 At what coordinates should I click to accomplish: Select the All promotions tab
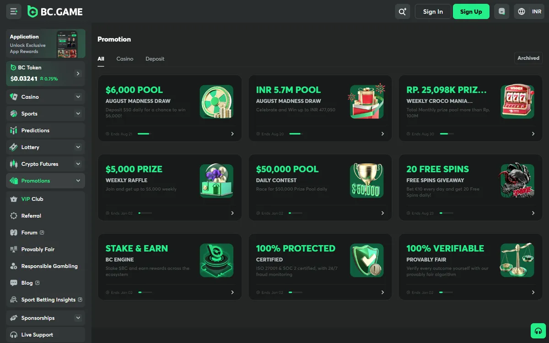click(x=101, y=59)
